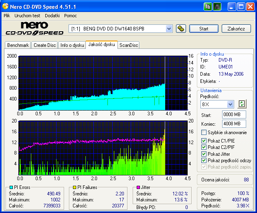Image resolution: width=257 pixels, height=213 pixels.
Task: Click the PI Errors upper graph
Action: click(x=103, y=83)
